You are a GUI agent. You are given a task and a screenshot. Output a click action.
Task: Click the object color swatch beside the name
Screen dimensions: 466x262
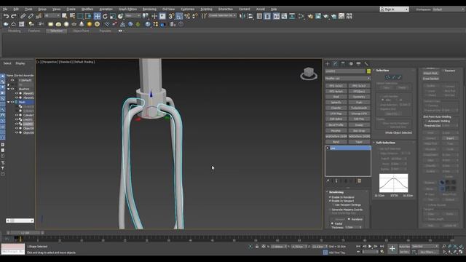coord(369,71)
